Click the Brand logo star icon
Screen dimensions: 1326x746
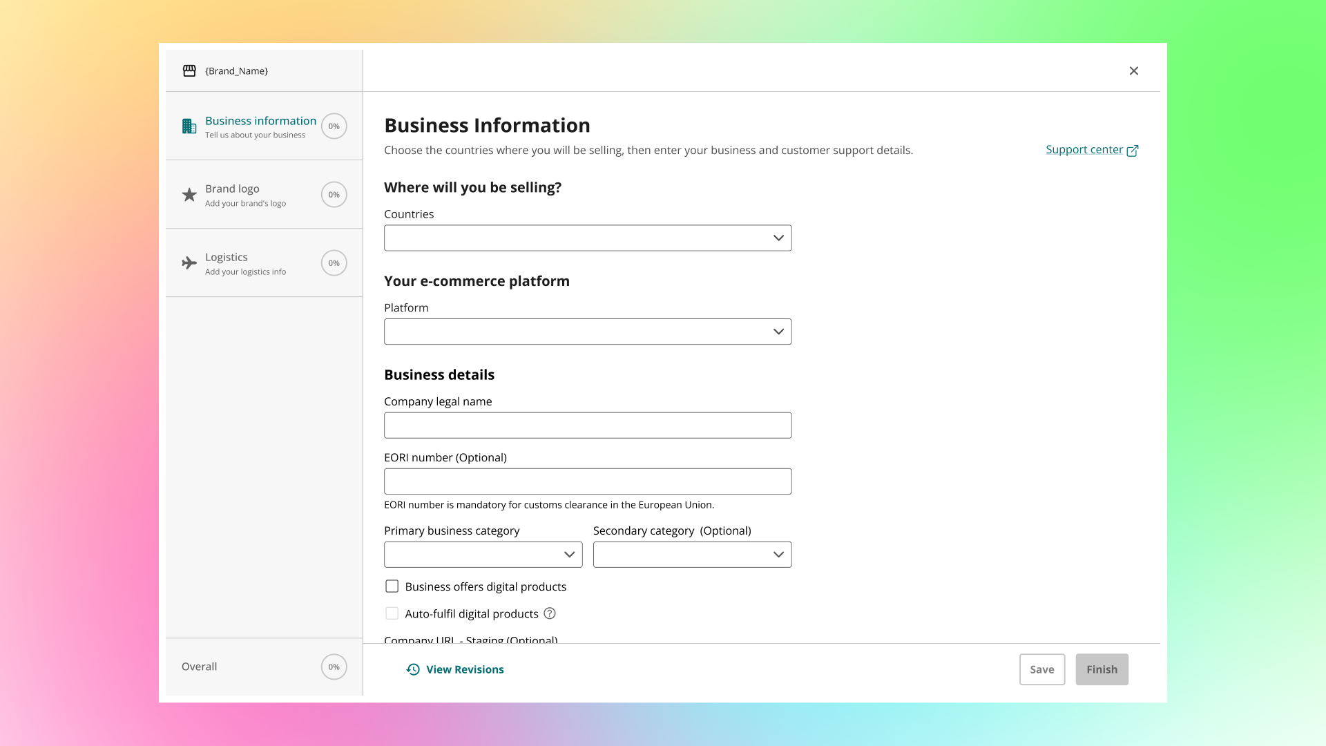click(x=189, y=195)
